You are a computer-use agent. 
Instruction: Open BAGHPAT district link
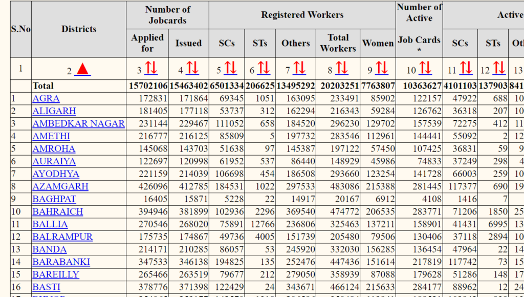click(x=54, y=199)
